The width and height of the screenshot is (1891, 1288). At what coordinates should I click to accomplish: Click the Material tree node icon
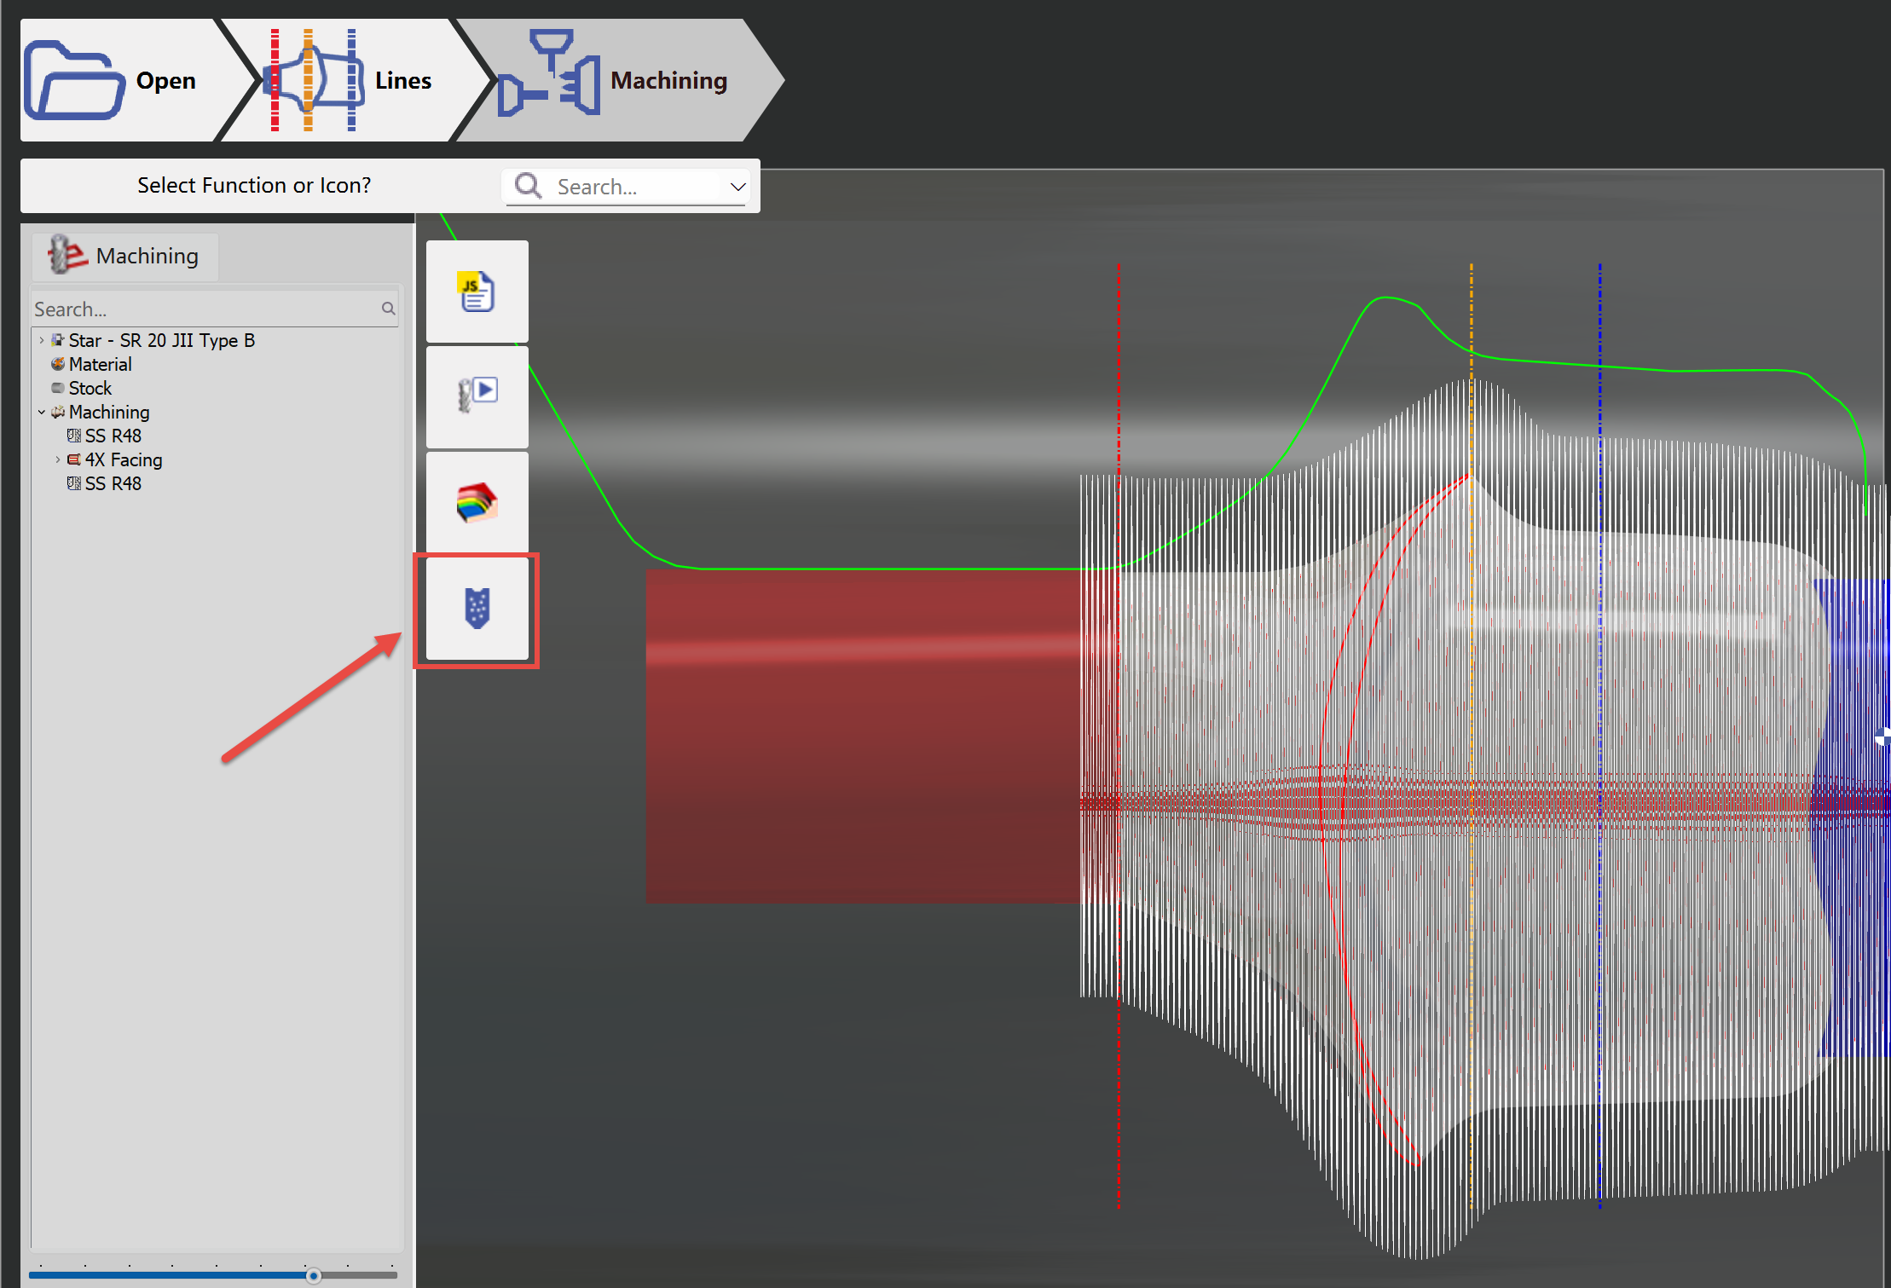[x=58, y=364]
